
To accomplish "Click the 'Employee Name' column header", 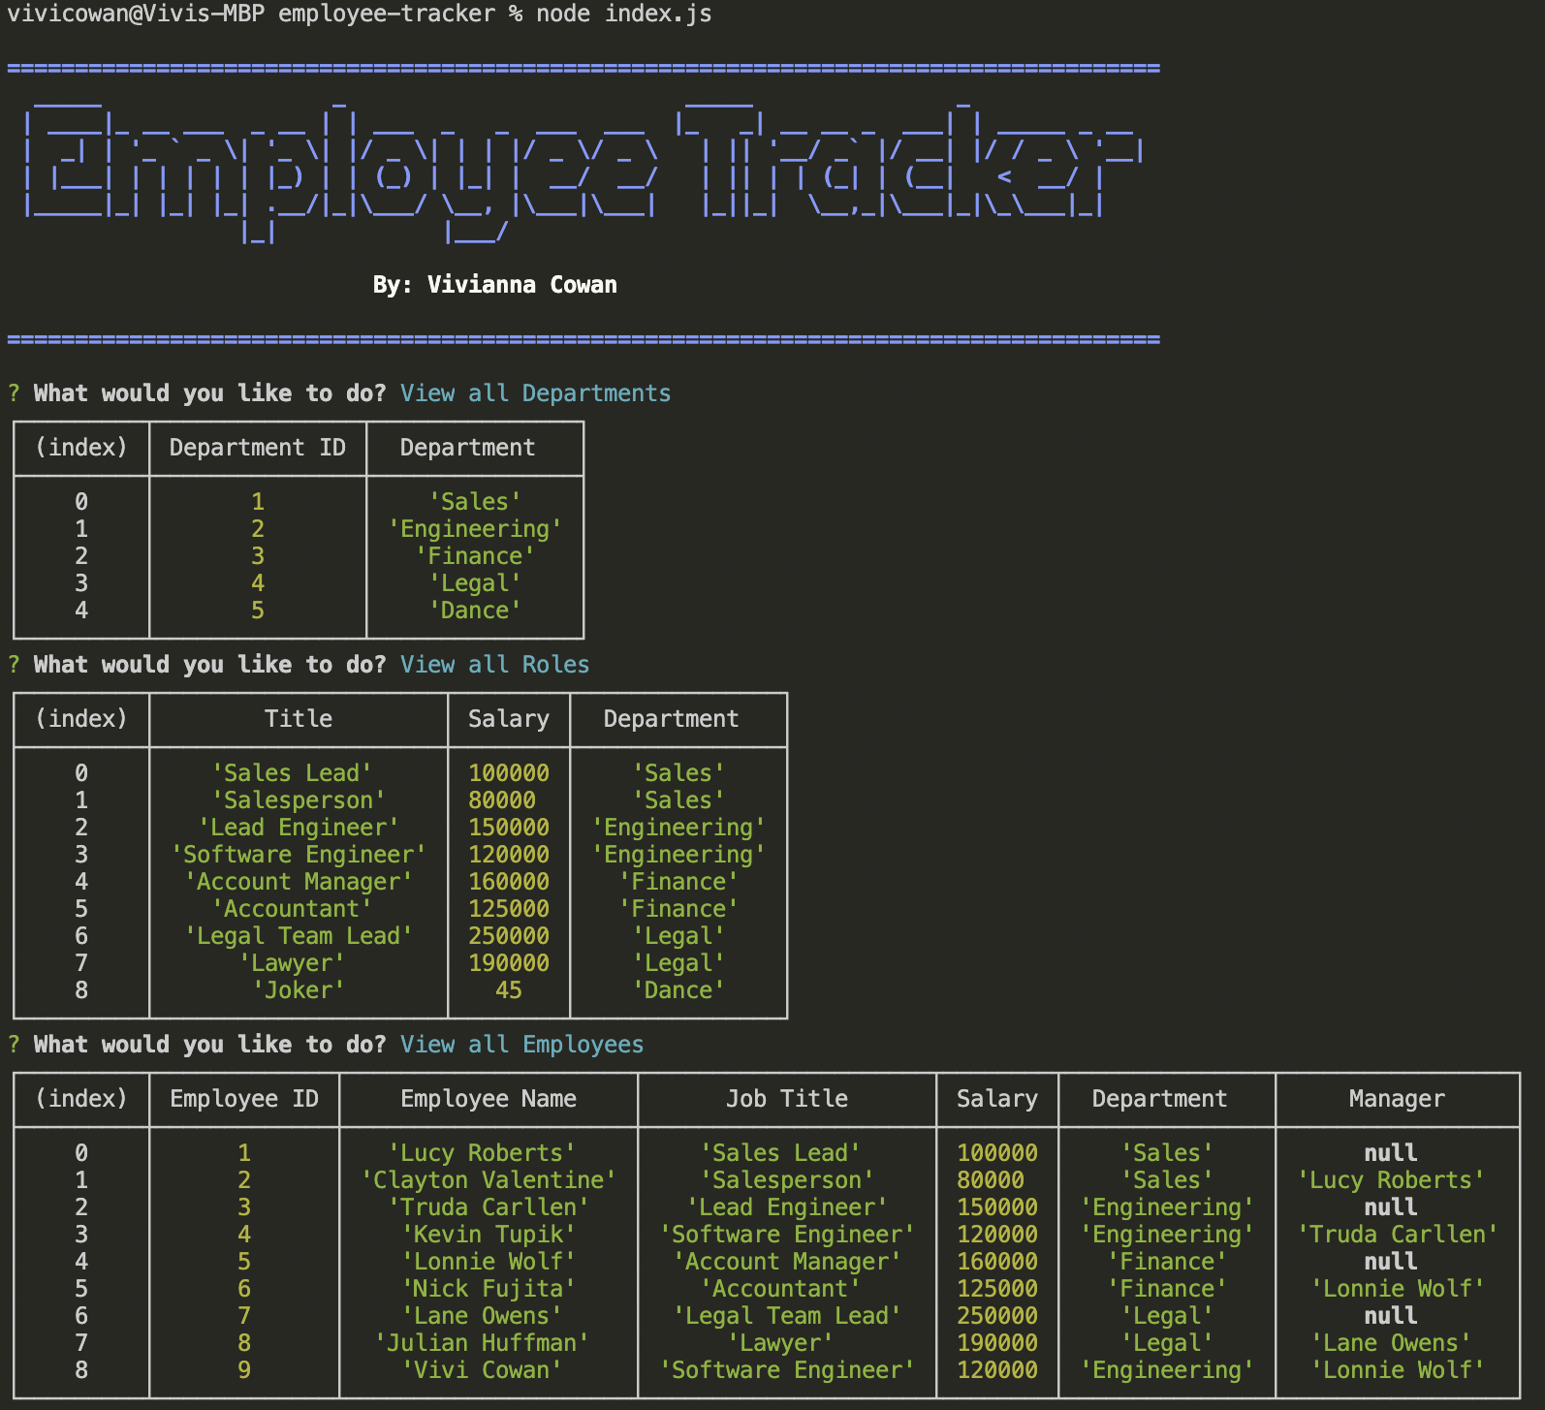I will tap(489, 1099).
